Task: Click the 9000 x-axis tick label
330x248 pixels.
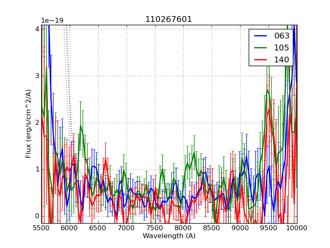Action: 240,228
